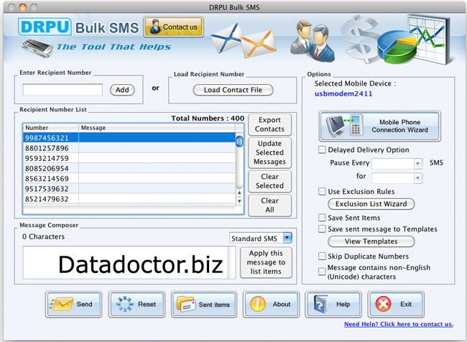Click Apply this message to list items
The width and height of the screenshot is (467, 342).
(266, 262)
